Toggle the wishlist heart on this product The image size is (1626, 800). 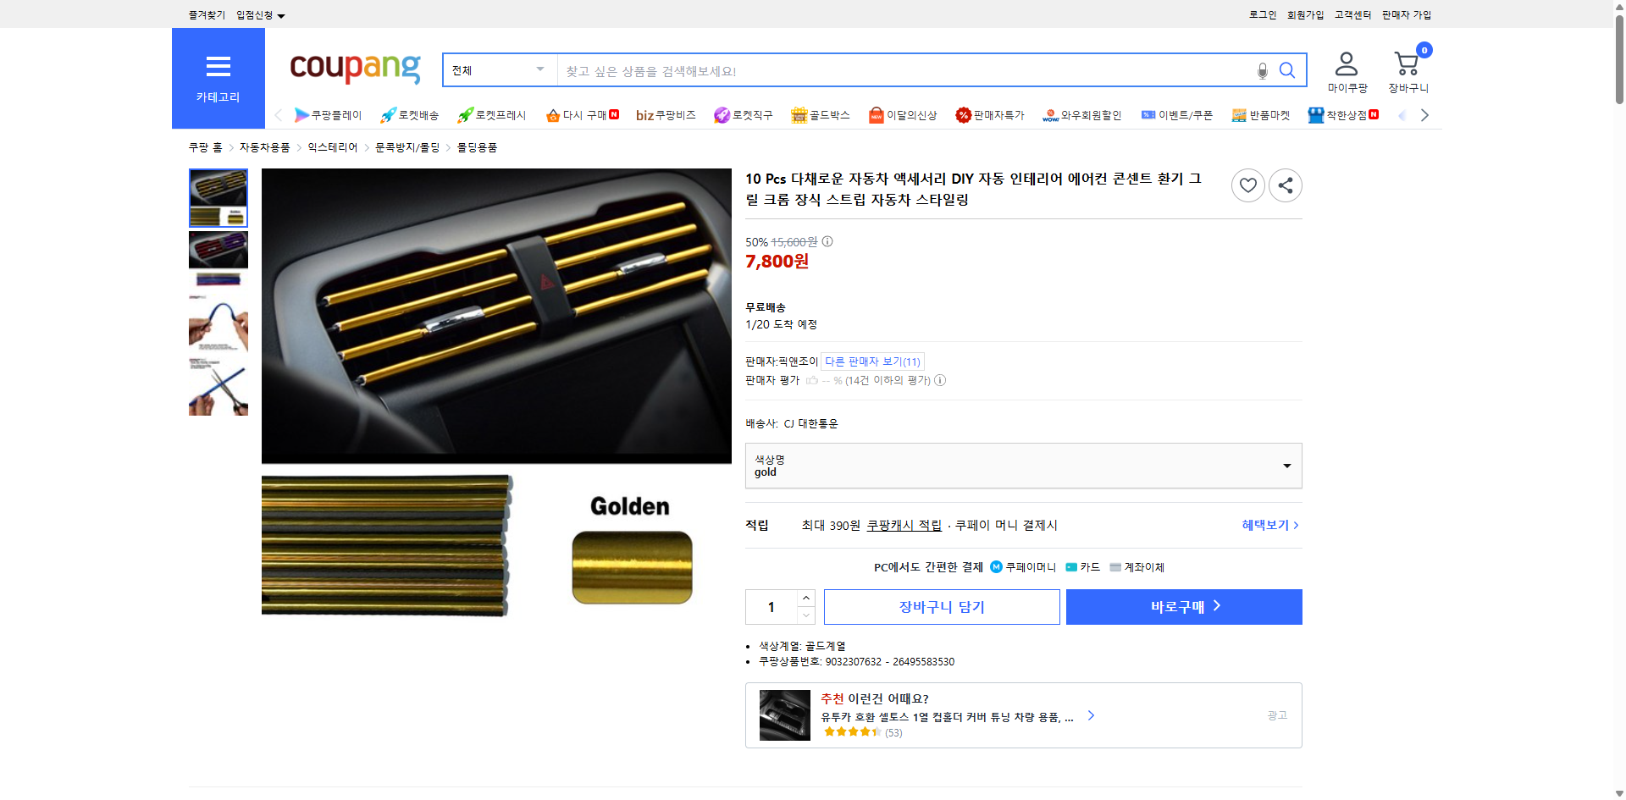tap(1247, 185)
